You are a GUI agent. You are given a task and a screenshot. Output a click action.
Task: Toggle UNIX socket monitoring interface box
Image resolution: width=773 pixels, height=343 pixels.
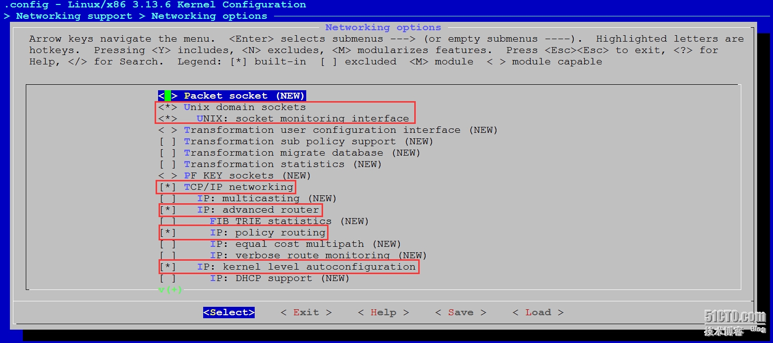167,118
